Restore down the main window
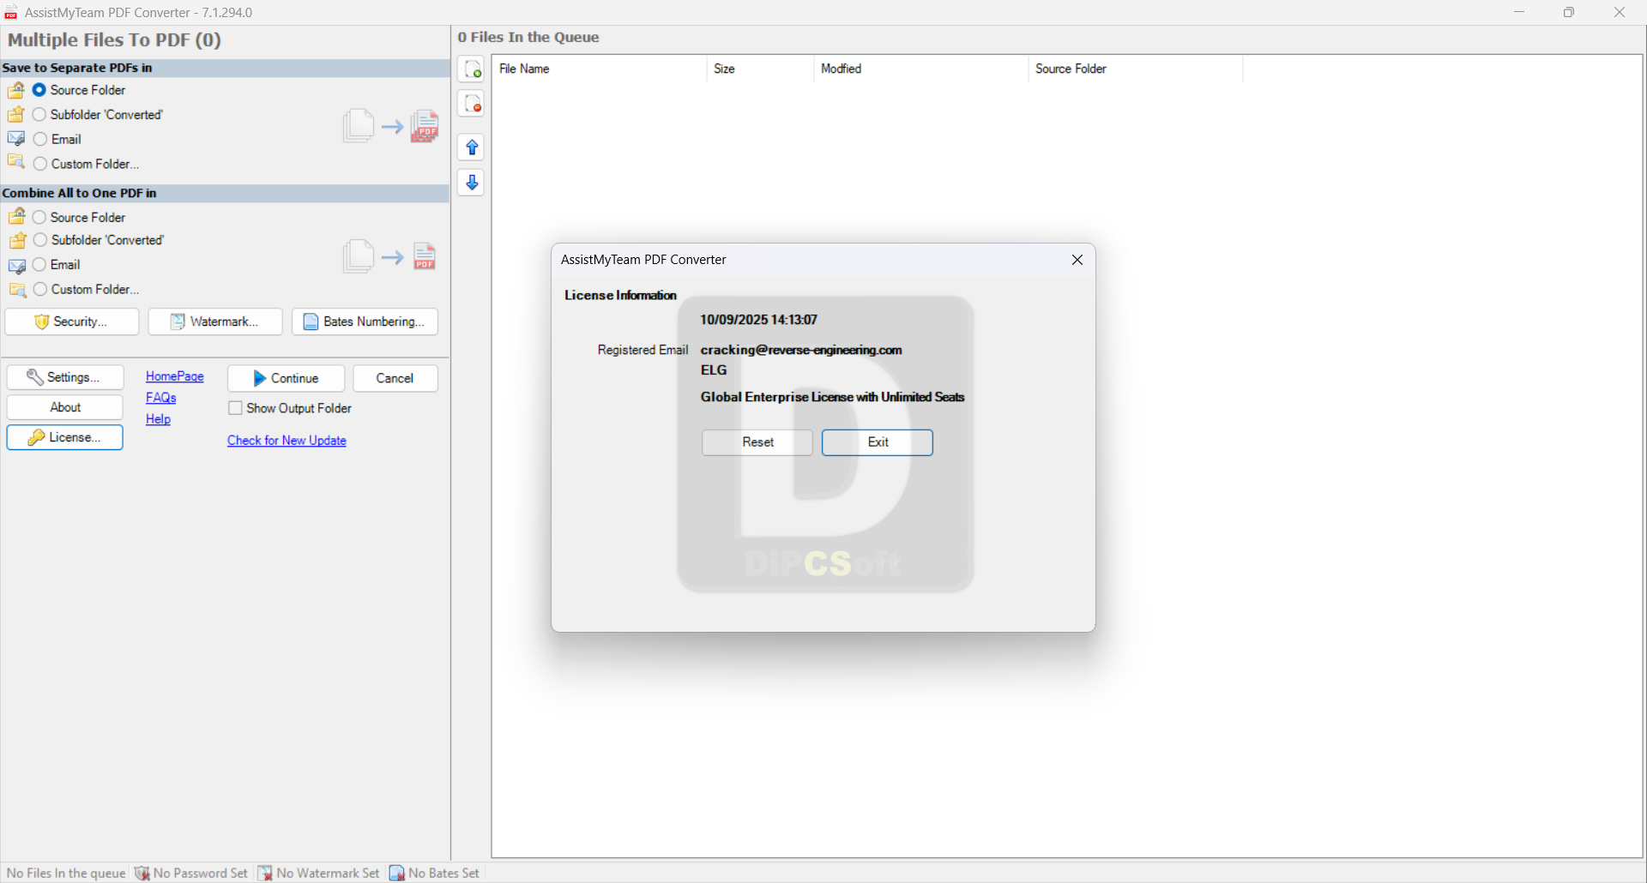The width and height of the screenshot is (1647, 883). pyautogui.click(x=1569, y=12)
